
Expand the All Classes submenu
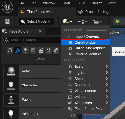(x=86, y=103)
